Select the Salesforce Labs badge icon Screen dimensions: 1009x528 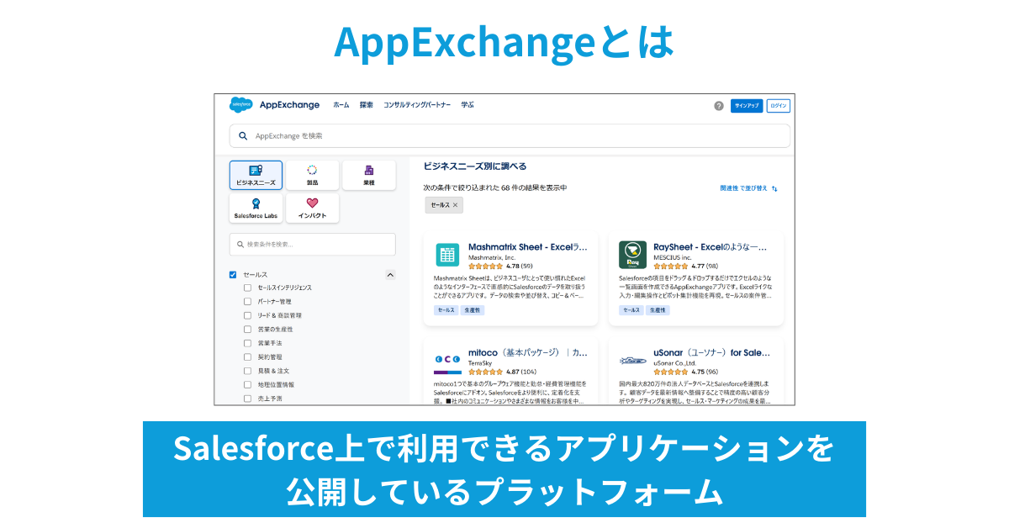pyautogui.click(x=255, y=202)
